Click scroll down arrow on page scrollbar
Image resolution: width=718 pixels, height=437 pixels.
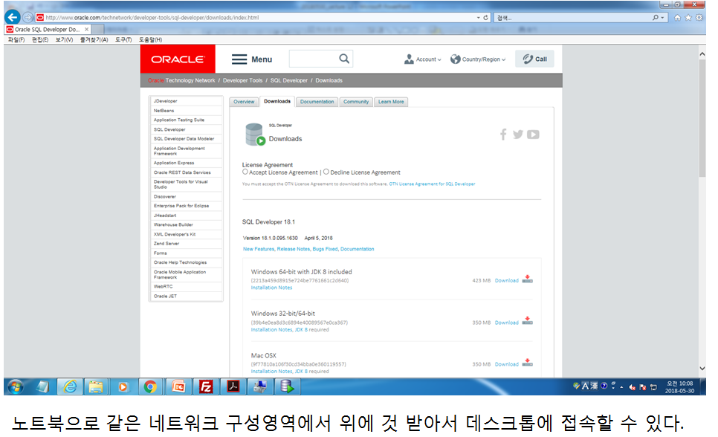(x=702, y=369)
